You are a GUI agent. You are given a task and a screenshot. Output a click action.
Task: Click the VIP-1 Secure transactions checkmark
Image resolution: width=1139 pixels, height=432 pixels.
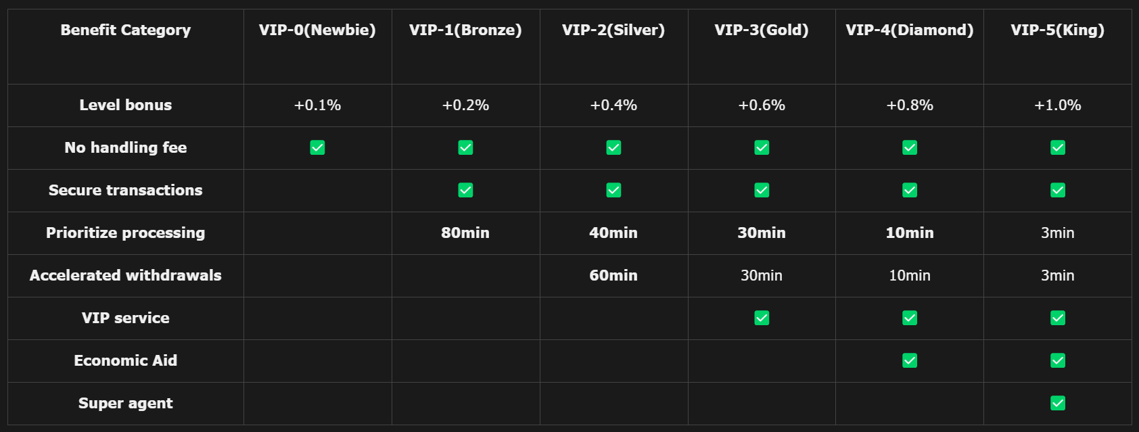(x=465, y=190)
